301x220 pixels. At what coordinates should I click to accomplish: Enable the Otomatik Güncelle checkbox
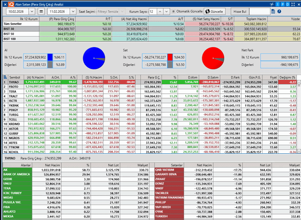coord(173,12)
